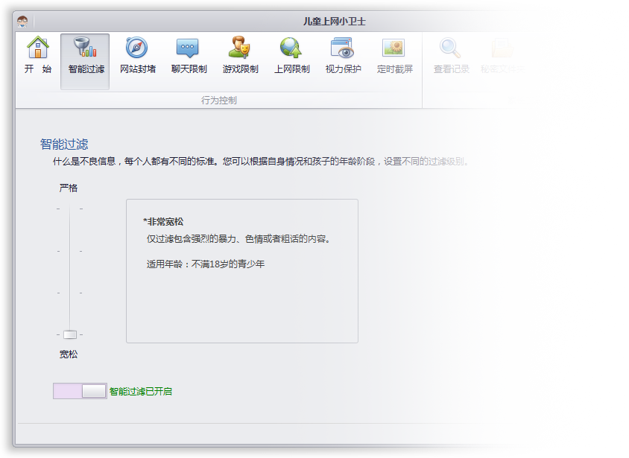The image size is (629, 458).
Task: Click the 严格 label above slider
Action: point(69,188)
